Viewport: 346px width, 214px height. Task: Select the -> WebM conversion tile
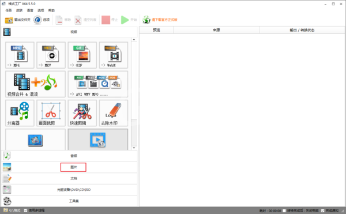coord(114,55)
